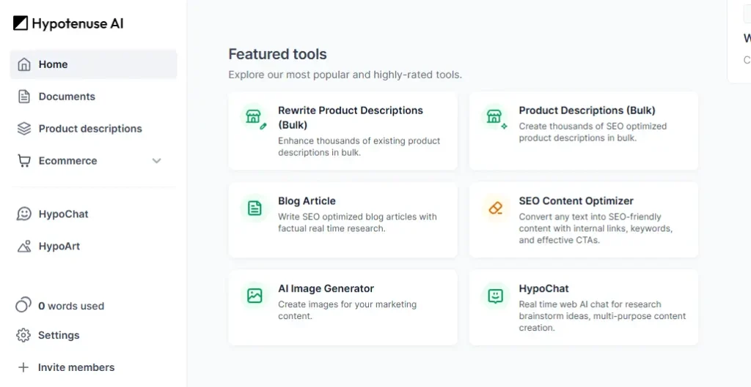Click the Hypotenuse AI logo icon
This screenshot has width=751, height=387.
20,23
